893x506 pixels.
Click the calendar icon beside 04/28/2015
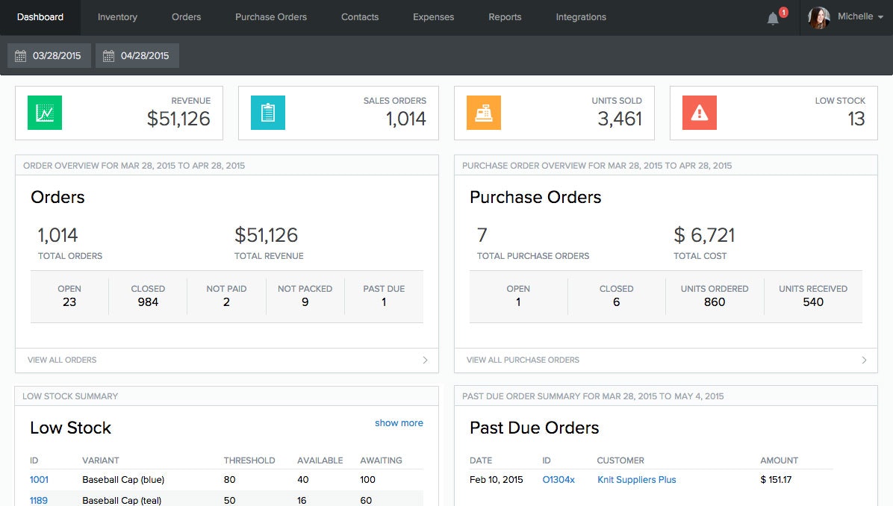109,55
